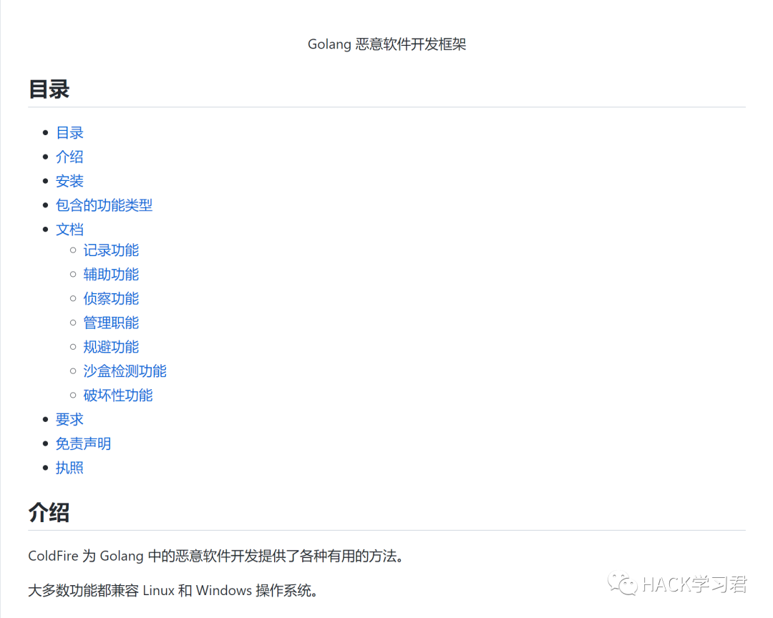The image size is (773, 618).
Task: Open the 目录 link in the contents list
Action: (69, 132)
